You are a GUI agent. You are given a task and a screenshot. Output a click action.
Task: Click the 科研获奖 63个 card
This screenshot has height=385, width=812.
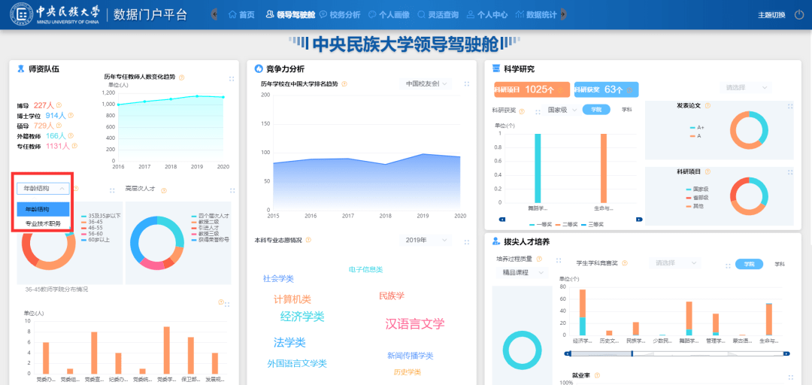coord(607,89)
